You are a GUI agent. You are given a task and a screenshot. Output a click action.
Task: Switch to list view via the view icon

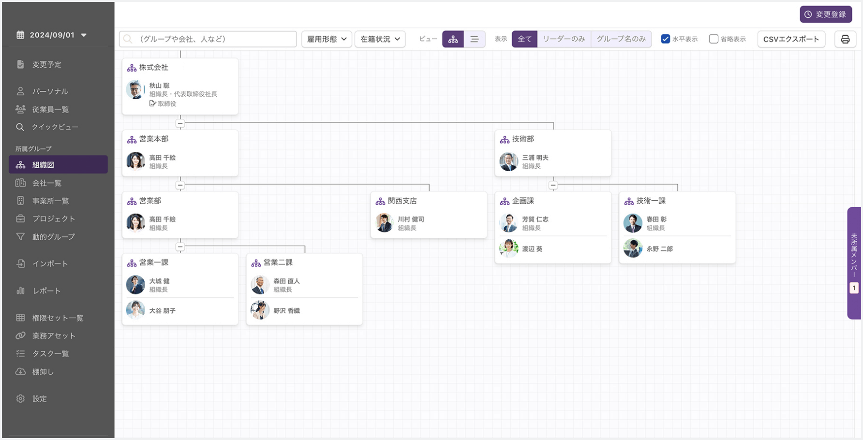pyautogui.click(x=475, y=39)
